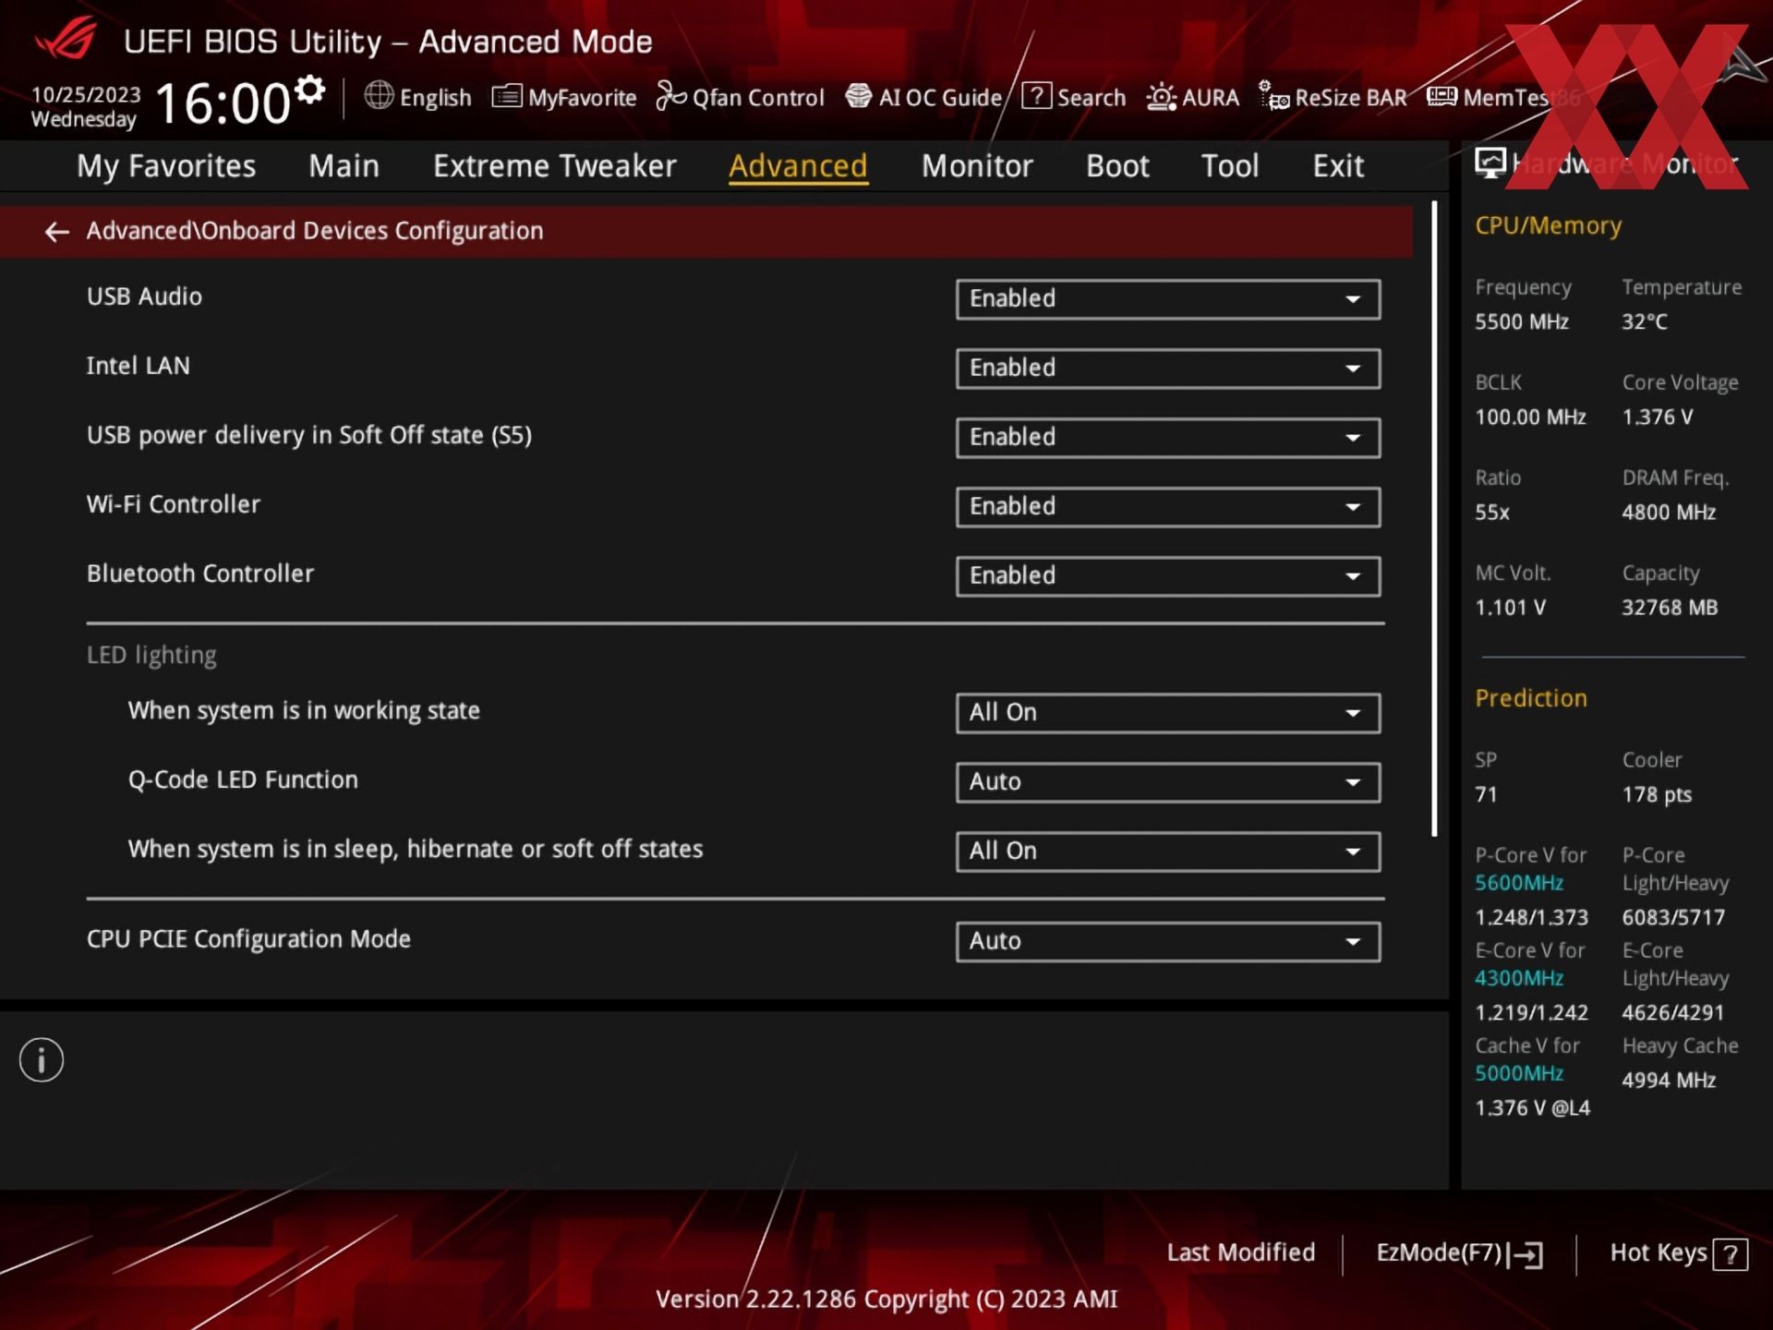Click the 5600MHz P-Core link text

(x=1519, y=883)
